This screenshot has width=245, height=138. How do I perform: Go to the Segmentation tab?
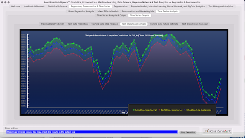click(121, 7)
